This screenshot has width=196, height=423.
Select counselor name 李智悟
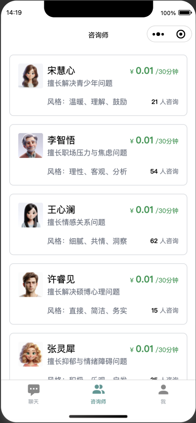pyautogui.click(x=61, y=140)
